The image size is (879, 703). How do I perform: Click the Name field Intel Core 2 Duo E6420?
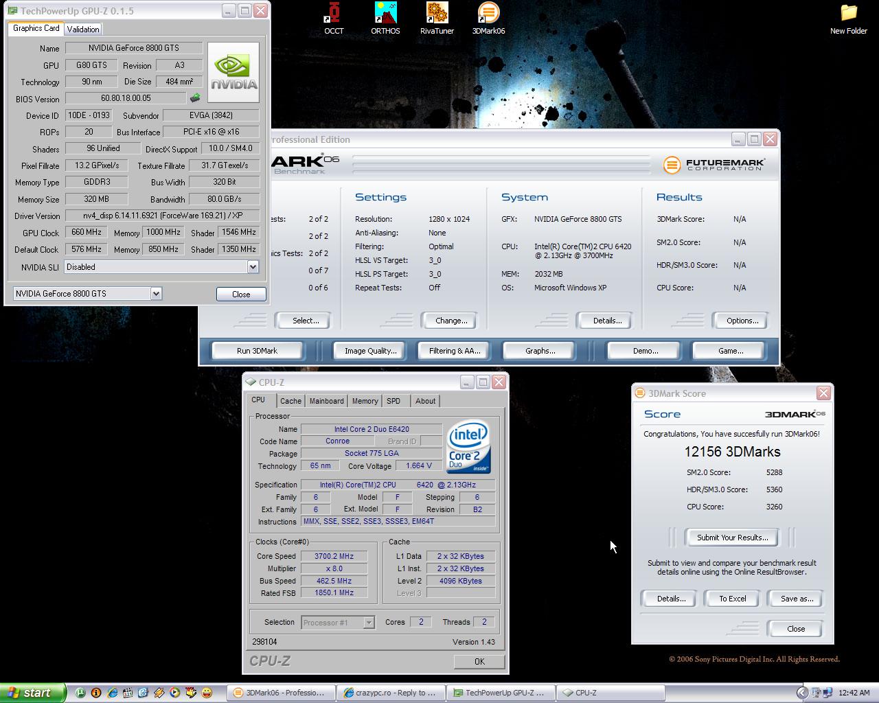pyautogui.click(x=372, y=429)
